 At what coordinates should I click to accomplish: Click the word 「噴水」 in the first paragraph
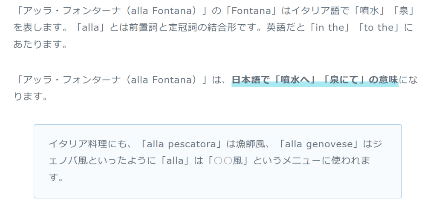coord(374,11)
